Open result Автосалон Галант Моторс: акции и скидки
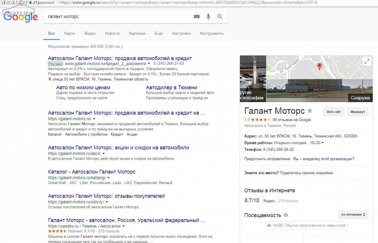Viewport: 378px width, 243px height. click(x=118, y=147)
